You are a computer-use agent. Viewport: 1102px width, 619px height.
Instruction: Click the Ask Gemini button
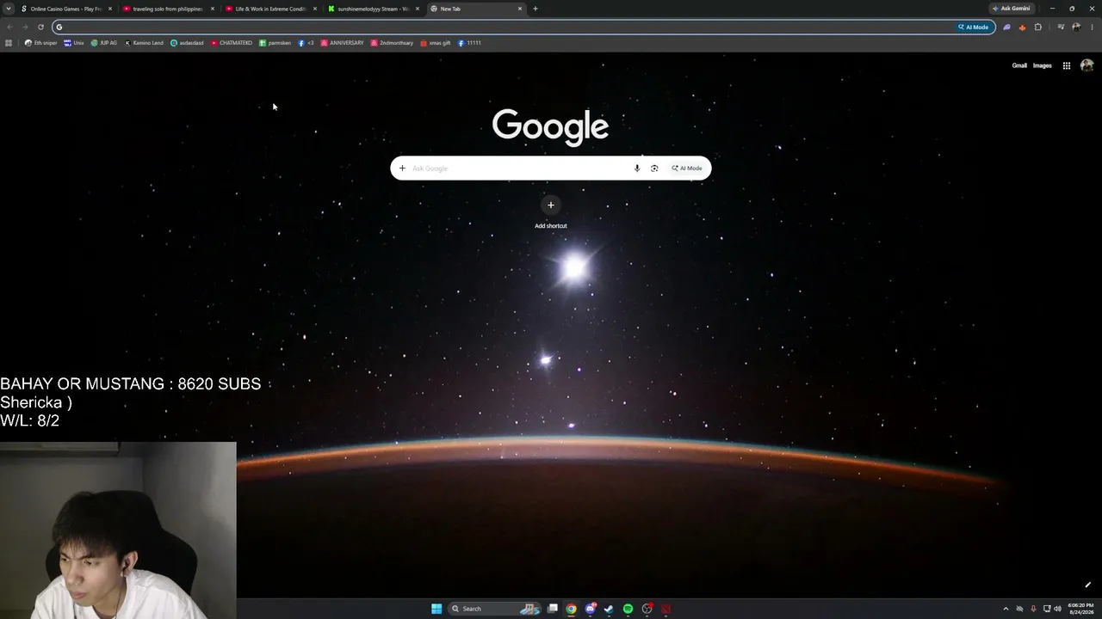tap(1011, 9)
